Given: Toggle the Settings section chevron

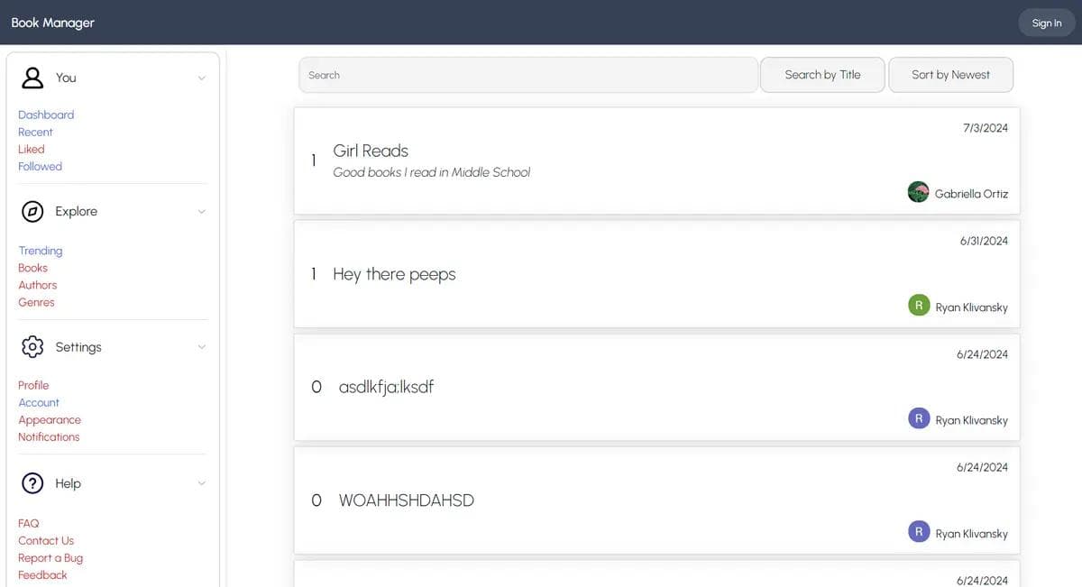Looking at the screenshot, I should click(x=202, y=347).
